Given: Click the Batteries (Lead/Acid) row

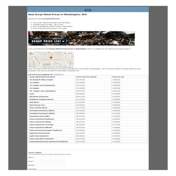Looking at the screenshot, I should pos(88,133).
